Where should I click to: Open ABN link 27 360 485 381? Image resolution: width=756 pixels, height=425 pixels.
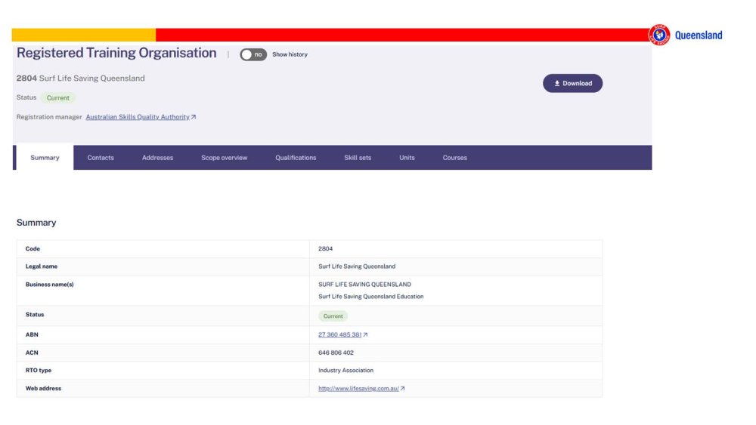click(339, 334)
